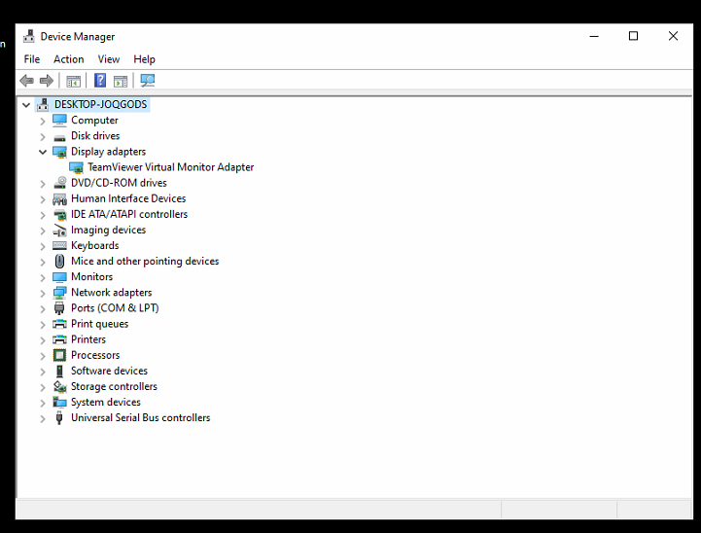Expand the Disk drives category

pyautogui.click(x=43, y=136)
